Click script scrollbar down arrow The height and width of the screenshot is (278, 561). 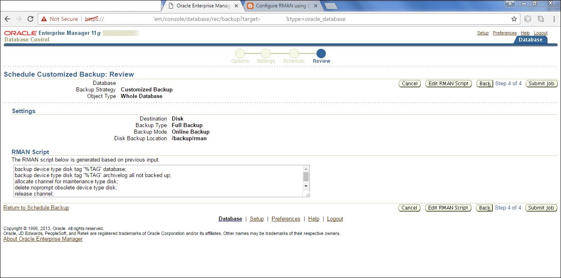tap(306, 186)
